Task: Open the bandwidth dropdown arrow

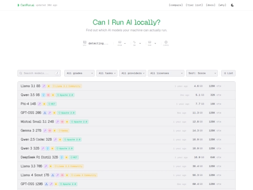Action: [140, 43]
